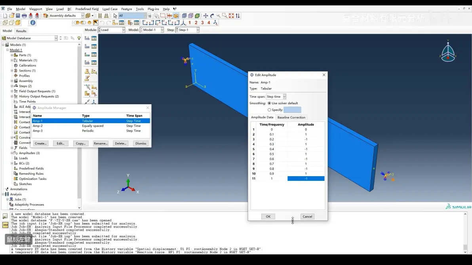Switch to the Amplitude Data tab
The width and height of the screenshot is (472, 265).
(x=262, y=117)
